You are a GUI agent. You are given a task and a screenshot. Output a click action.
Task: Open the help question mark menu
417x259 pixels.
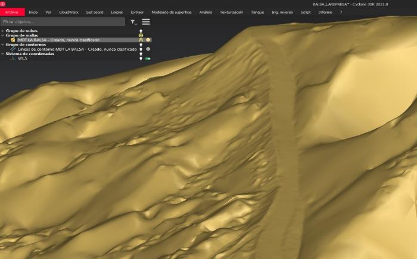point(341,12)
